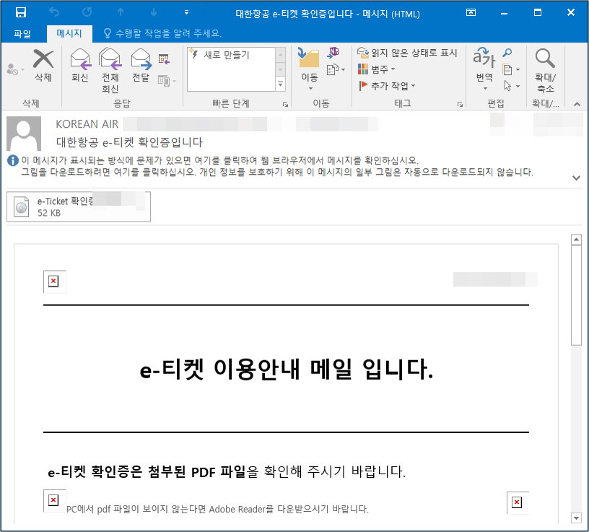This screenshot has height=532, width=589.
Task: Open the 이동 (Move) folder dropdown
Action: click(x=309, y=69)
